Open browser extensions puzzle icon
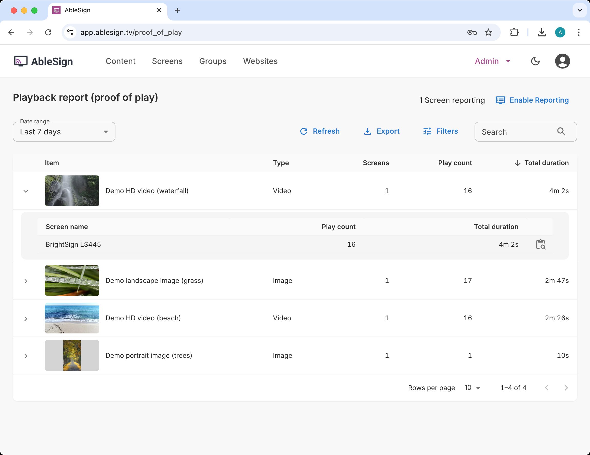Viewport: 590px width, 455px height. [514, 32]
